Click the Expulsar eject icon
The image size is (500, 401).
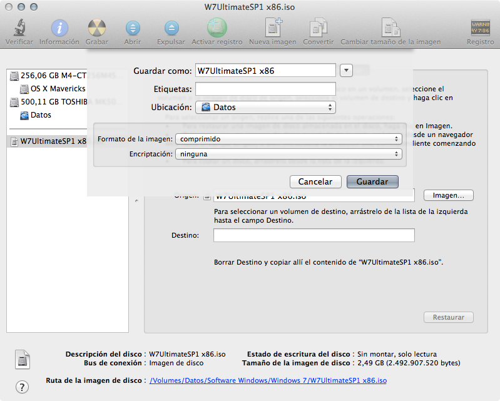point(171,28)
